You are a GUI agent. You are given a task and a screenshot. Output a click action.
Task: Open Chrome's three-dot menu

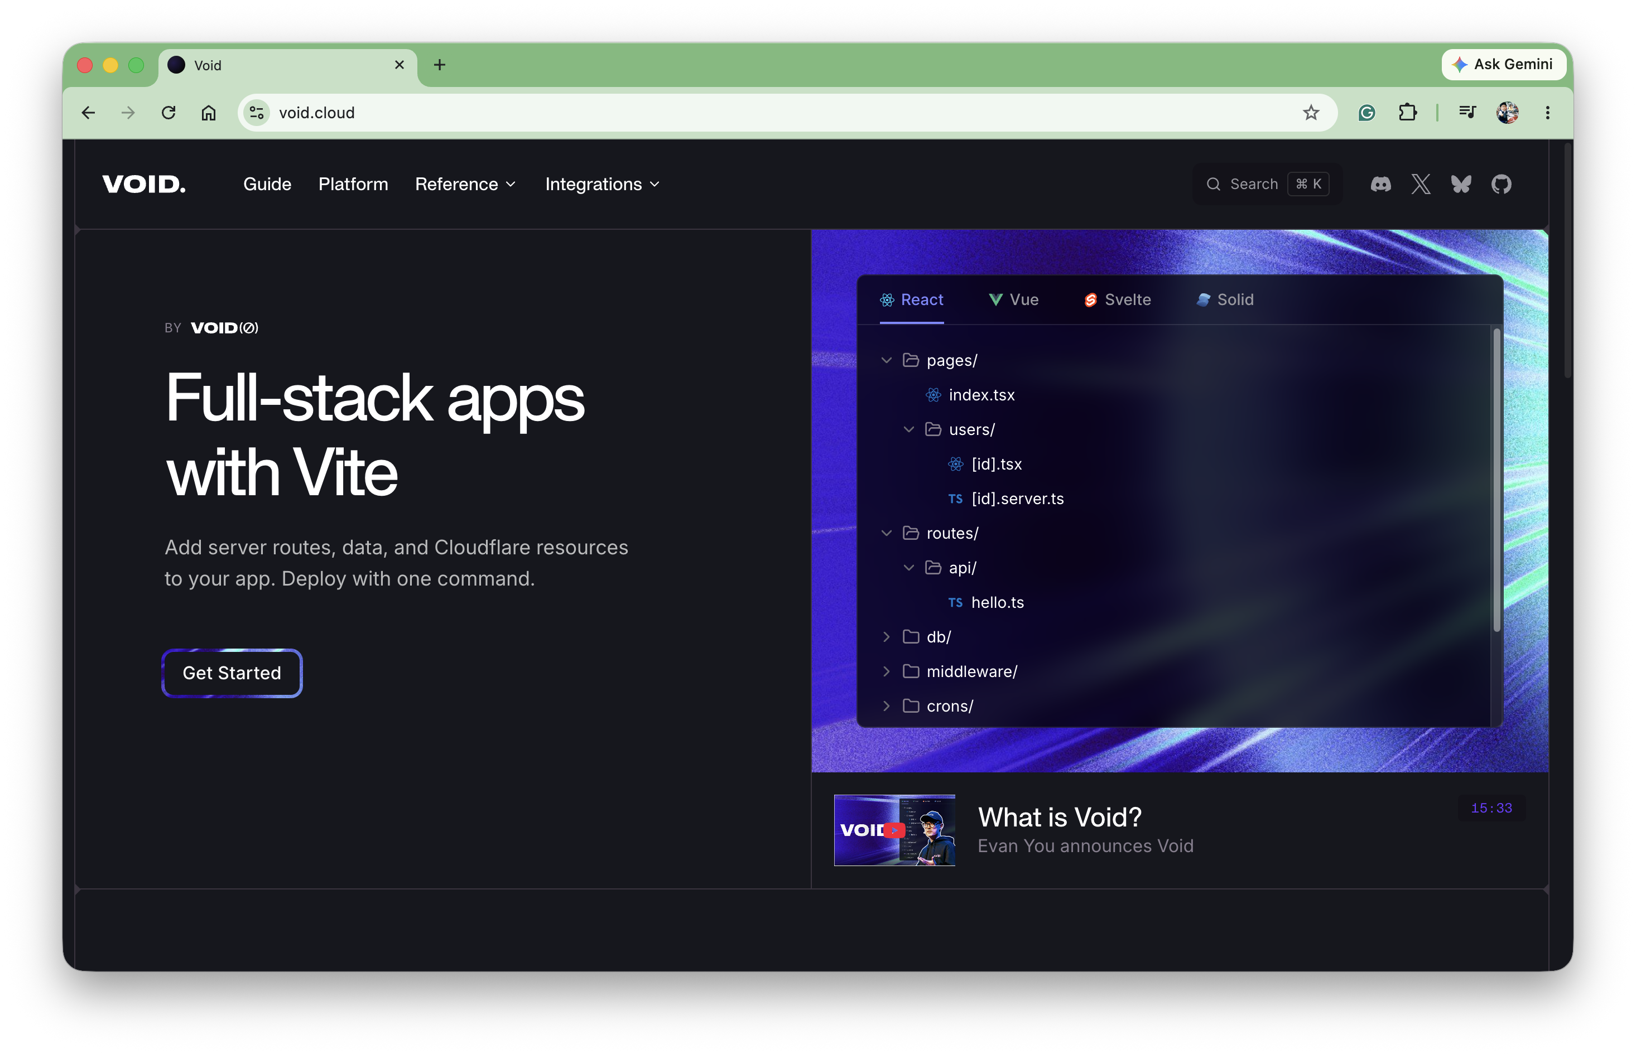click(x=1547, y=113)
